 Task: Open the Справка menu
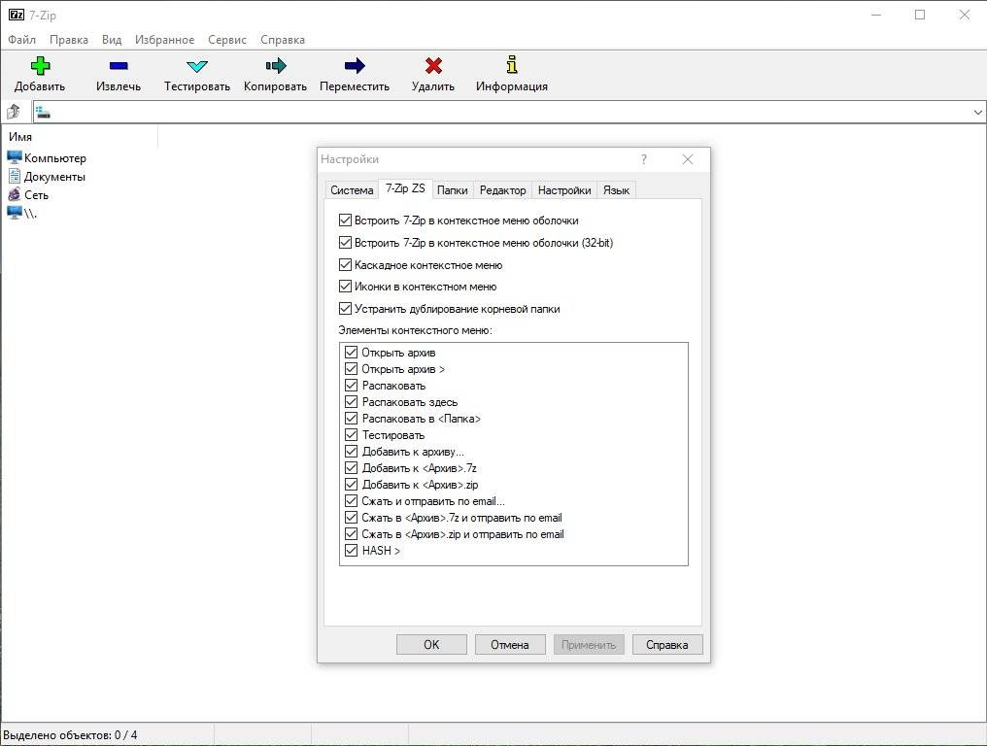pyautogui.click(x=282, y=40)
